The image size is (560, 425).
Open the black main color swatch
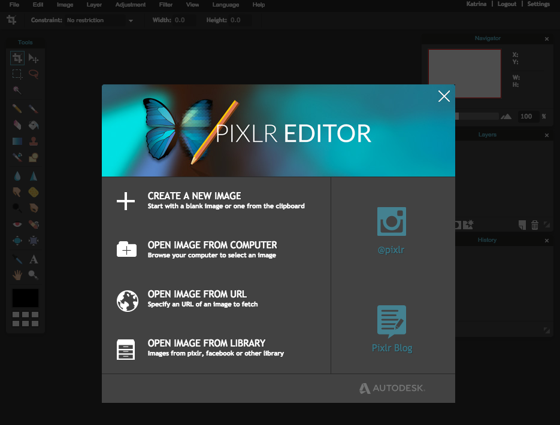click(25, 298)
